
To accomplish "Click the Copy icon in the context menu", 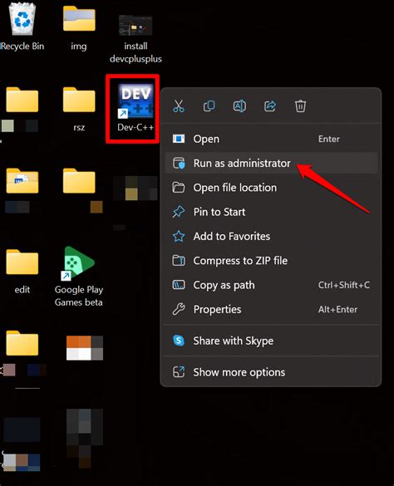I will (x=209, y=106).
